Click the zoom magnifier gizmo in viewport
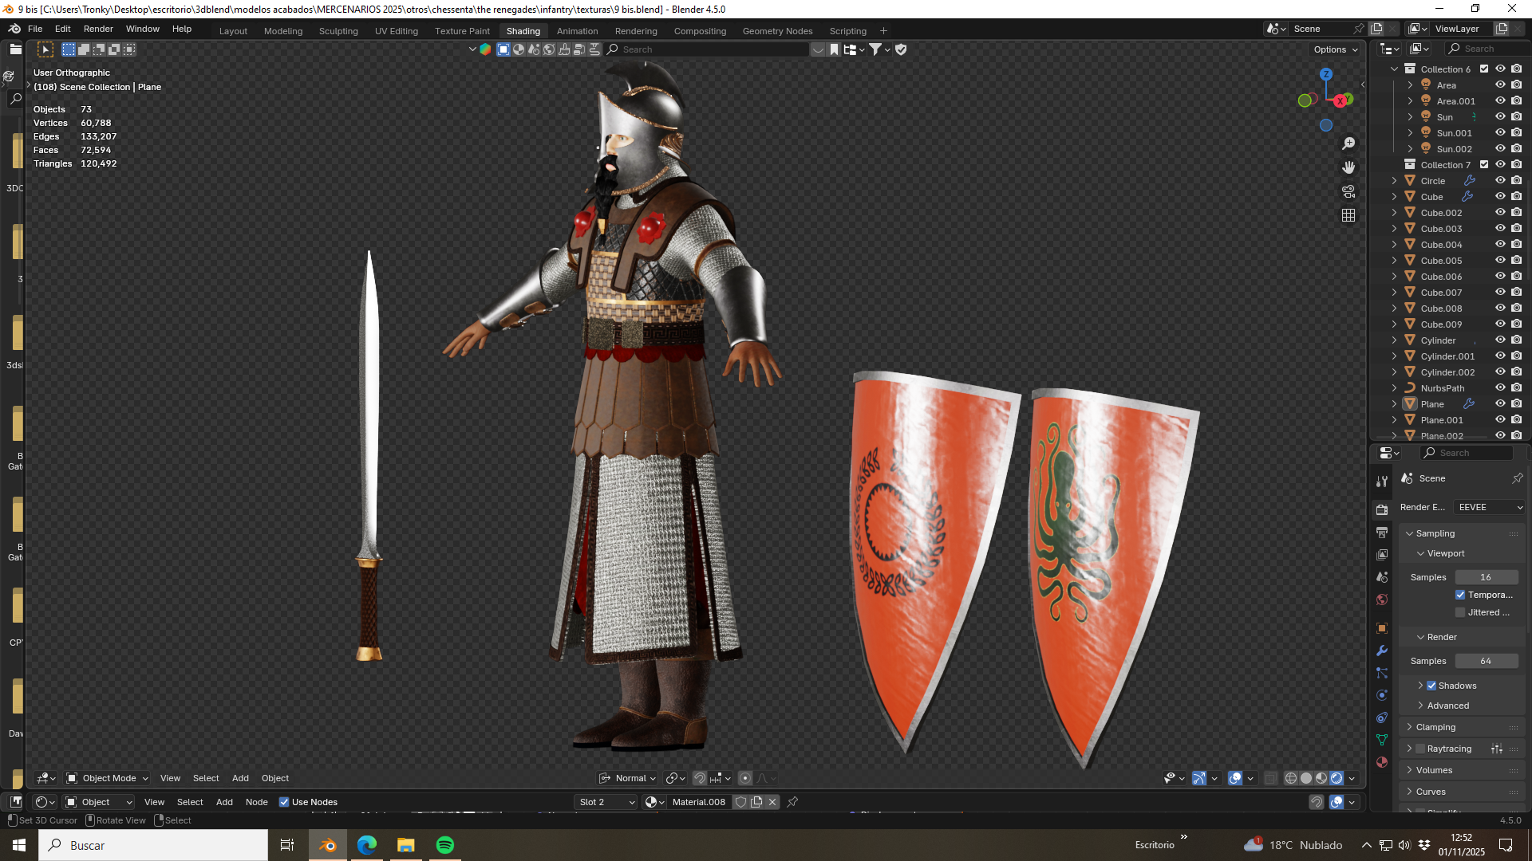Image resolution: width=1532 pixels, height=861 pixels. pyautogui.click(x=1348, y=143)
